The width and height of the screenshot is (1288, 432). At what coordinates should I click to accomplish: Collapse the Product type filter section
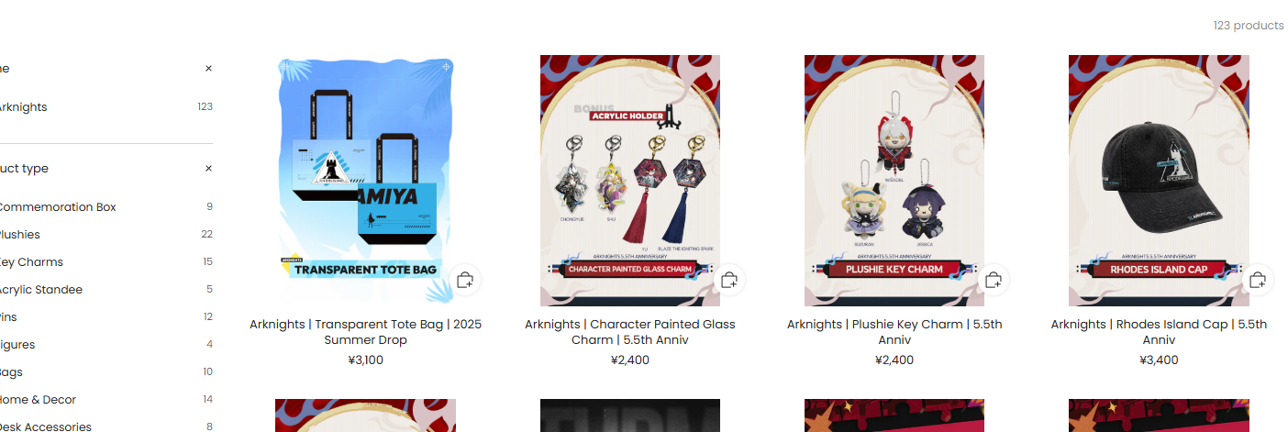[x=208, y=169]
